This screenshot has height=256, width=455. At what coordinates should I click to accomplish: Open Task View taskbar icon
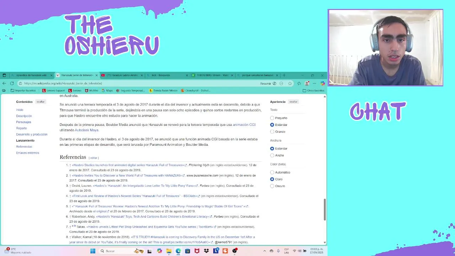(150, 251)
